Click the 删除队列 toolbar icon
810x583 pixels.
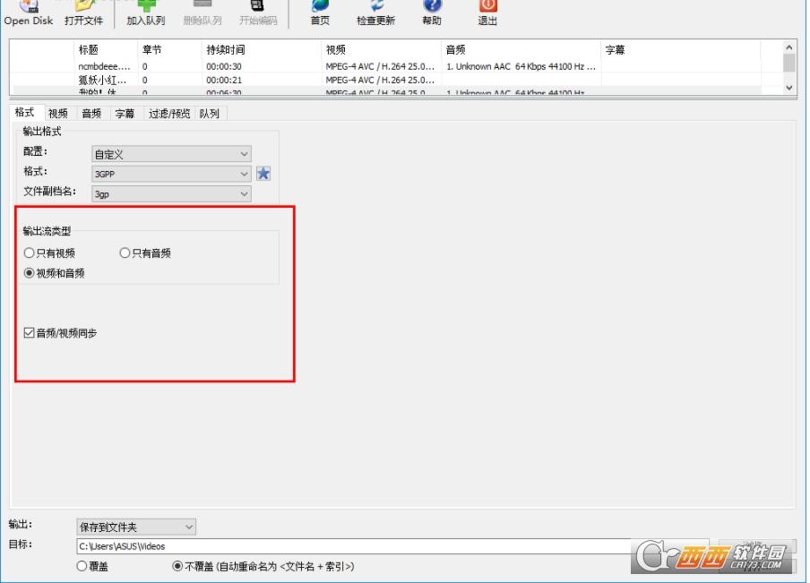click(x=202, y=5)
